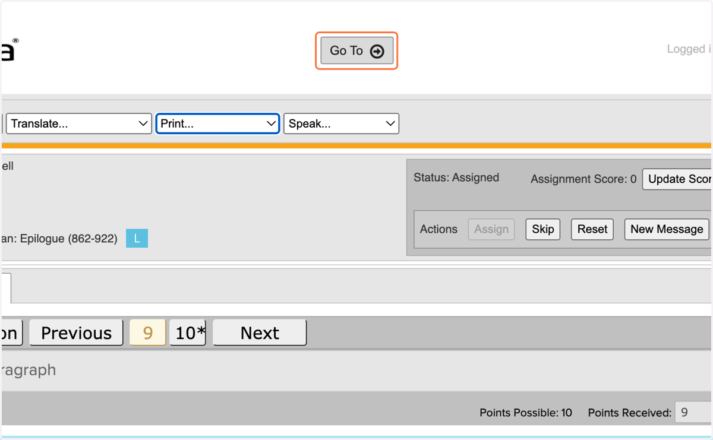The height and width of the screenshot is (440, 713).
Task: Open the Translate dropdown
Action: tap(78, 124)
